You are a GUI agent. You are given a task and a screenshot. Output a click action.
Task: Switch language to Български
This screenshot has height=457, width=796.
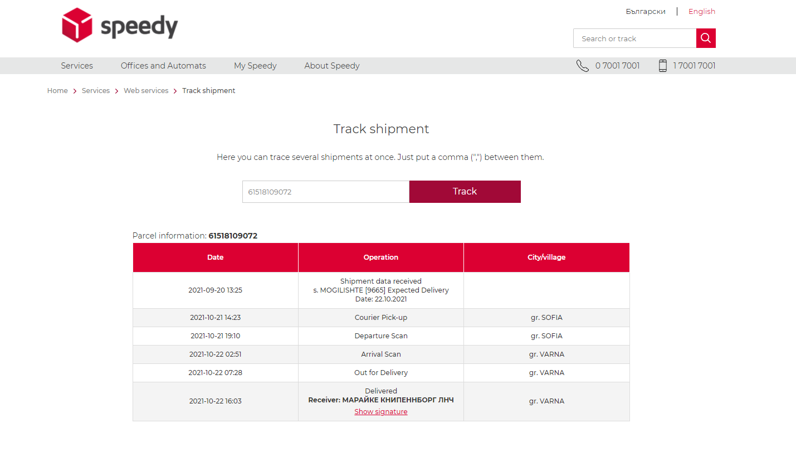tap(645, 12)
